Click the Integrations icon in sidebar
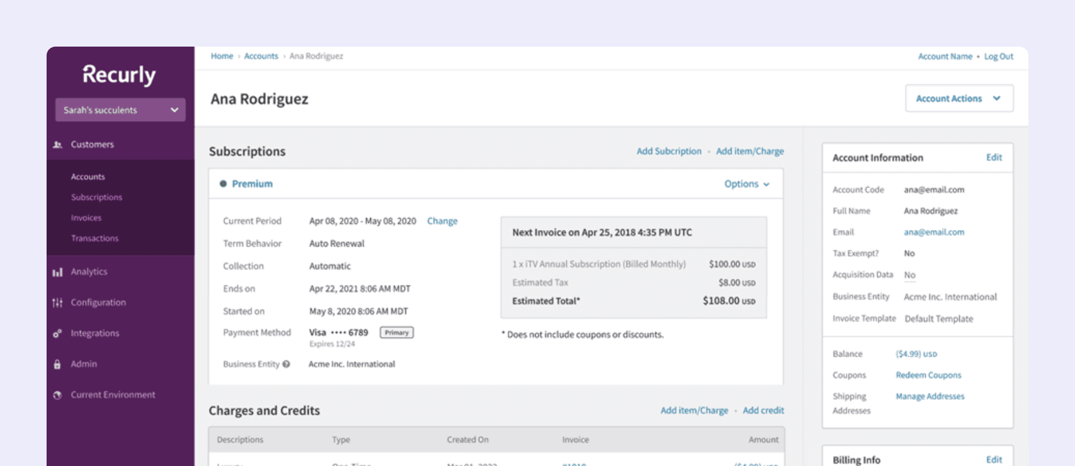Viewport: 1075px width, 466px height. click(57, 333)
